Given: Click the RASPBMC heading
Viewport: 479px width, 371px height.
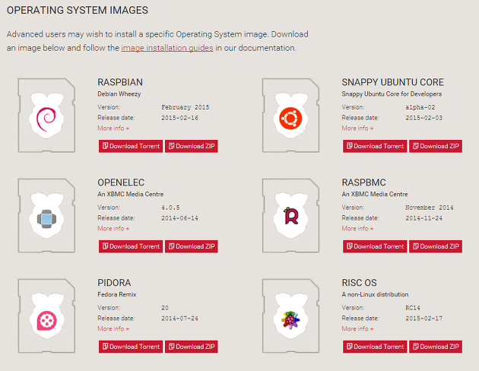Looking at the screenshot, I should 363,182.
